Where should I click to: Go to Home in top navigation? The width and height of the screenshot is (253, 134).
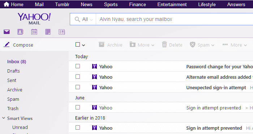[17, 5]
